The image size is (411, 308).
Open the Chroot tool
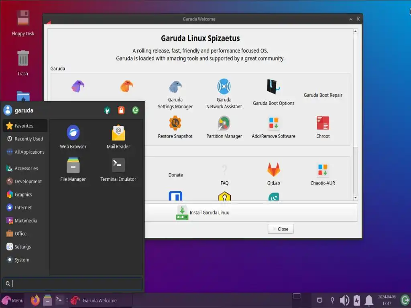click(323, 128)
